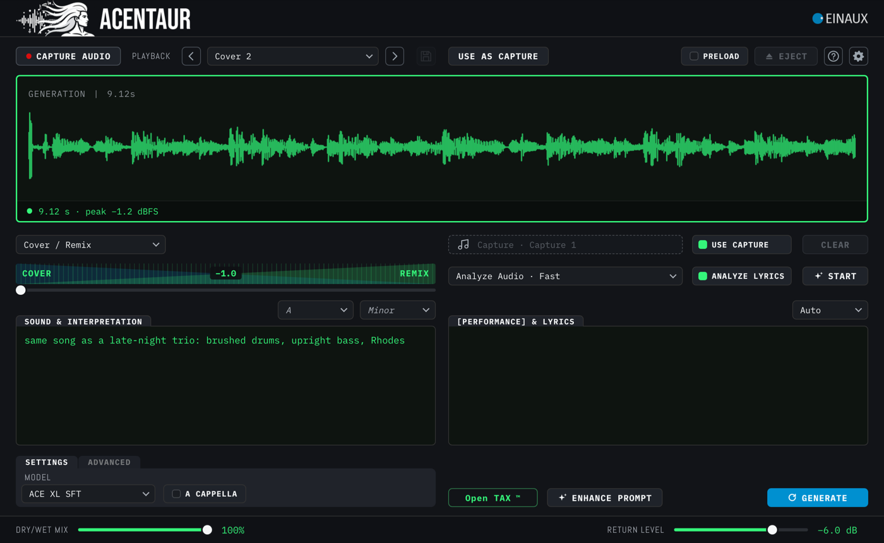This screenshot has height=543, width=884.
Task: Check the A Cappella checkbox
Action: pos(176,494)
